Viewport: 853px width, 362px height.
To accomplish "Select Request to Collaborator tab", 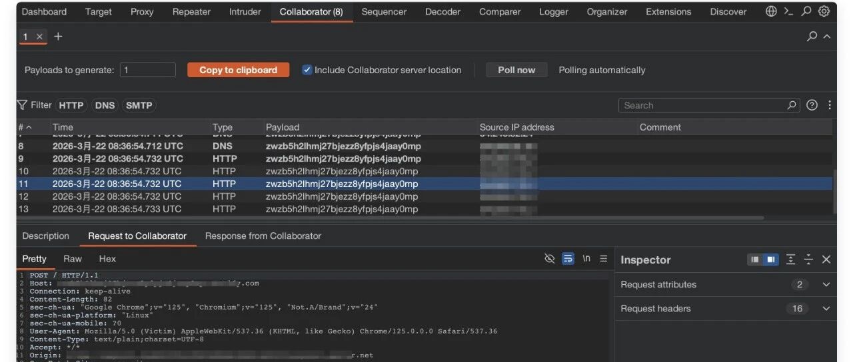I will pyautogui.click(x=137, y=236).
